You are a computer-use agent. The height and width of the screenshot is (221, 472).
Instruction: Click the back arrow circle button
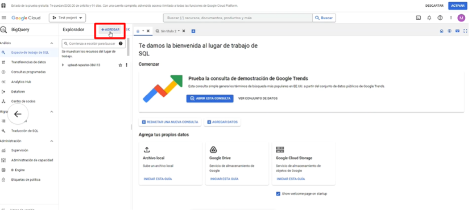(18, 114)
